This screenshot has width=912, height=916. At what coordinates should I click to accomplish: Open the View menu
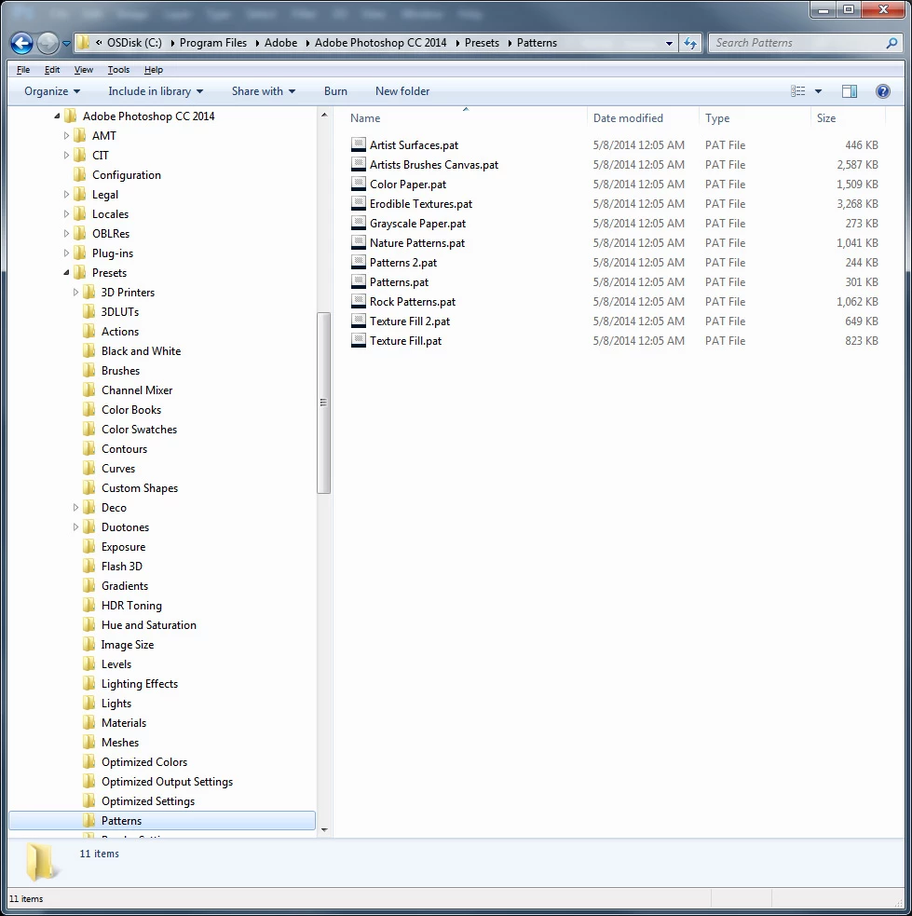click(x=84, y=70)
